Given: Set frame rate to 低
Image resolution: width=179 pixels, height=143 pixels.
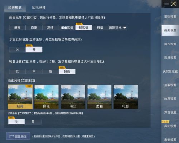Looking at the screenshot, I should pyautogui.click(x=17, y=71).
